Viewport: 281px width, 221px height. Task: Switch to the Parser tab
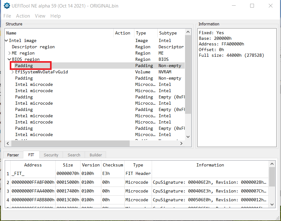point(13,155)
